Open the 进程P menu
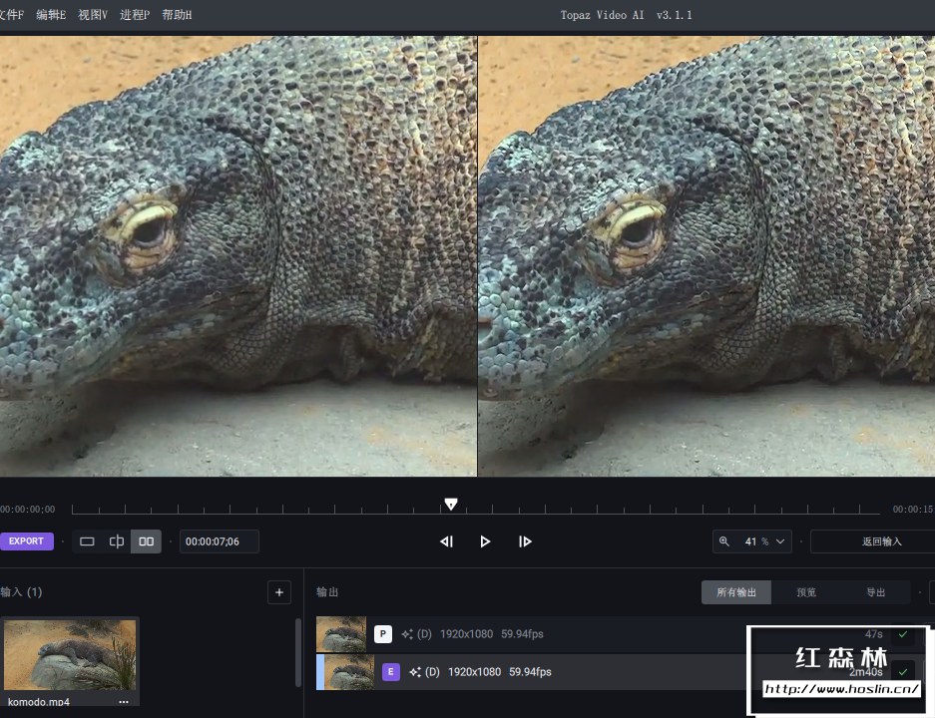Viewport: 935px width, 718px height. (x=134, y=15)
